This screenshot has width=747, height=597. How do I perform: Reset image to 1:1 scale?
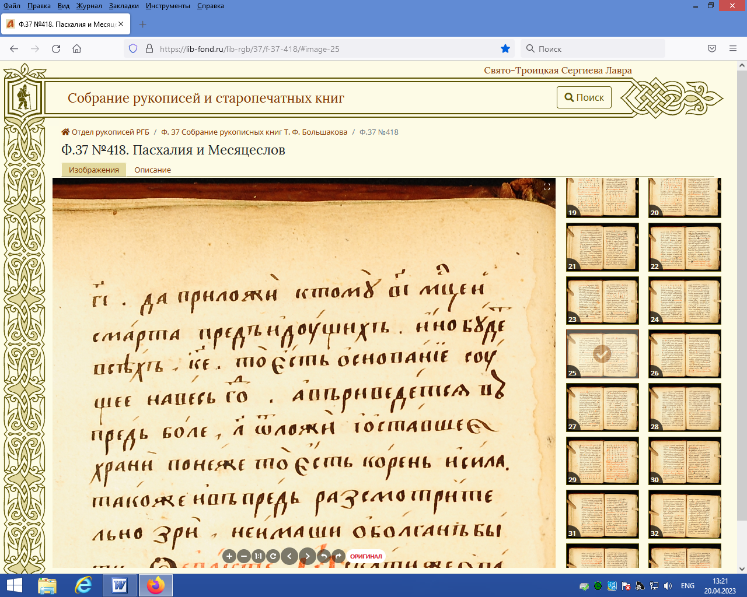[x=258, y=556]
